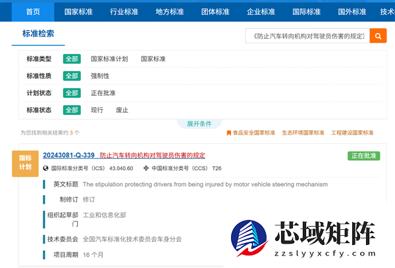This screenshot has height=268, width=395.
Task: Click the 国标计划 orange badge
Action: [x=25, y=164]
